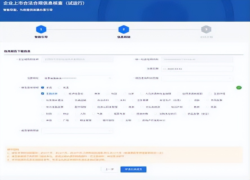Open the registered address dropdown
The image size is (250, 180).
(77, 78)
